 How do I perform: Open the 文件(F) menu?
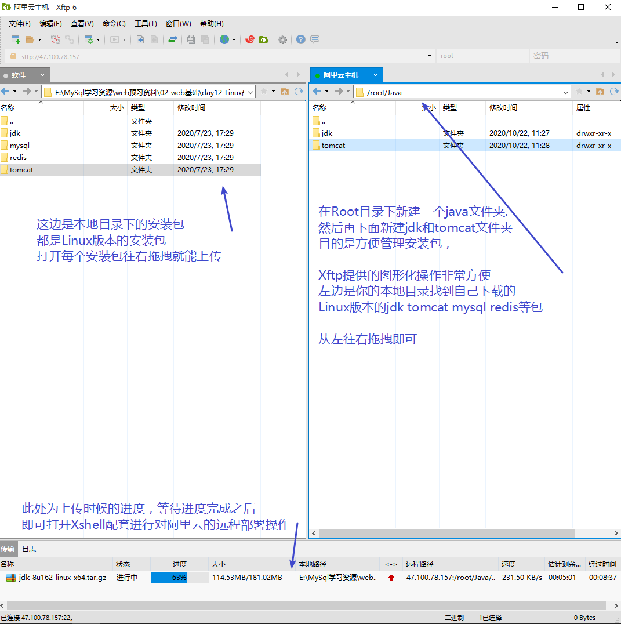[x=20, y=24]
